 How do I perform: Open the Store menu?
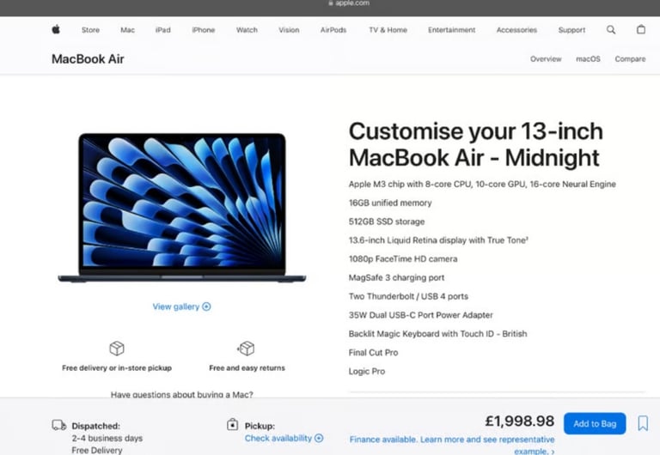[x=90, y=30]
